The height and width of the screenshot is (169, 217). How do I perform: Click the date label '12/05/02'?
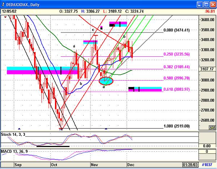pyautogui.click(x=9, y=11)
